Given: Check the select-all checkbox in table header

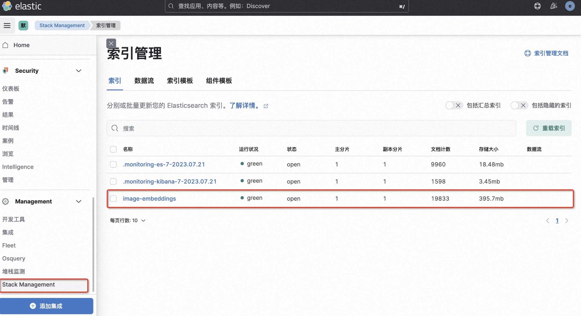Looking at the screenshot, I should (113, 149).
